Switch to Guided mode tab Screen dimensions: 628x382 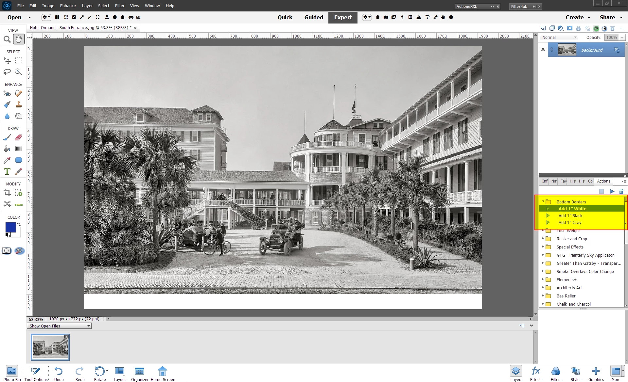click(x=313, y=17)
